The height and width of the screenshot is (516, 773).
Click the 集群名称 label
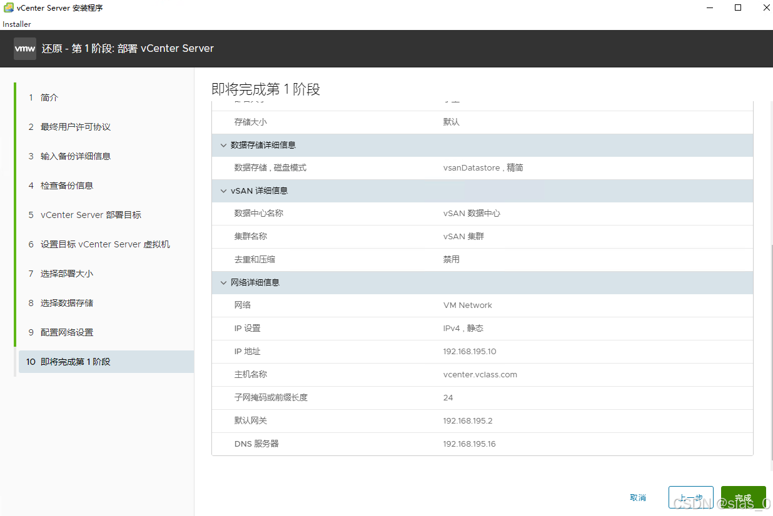pos(251,237)
